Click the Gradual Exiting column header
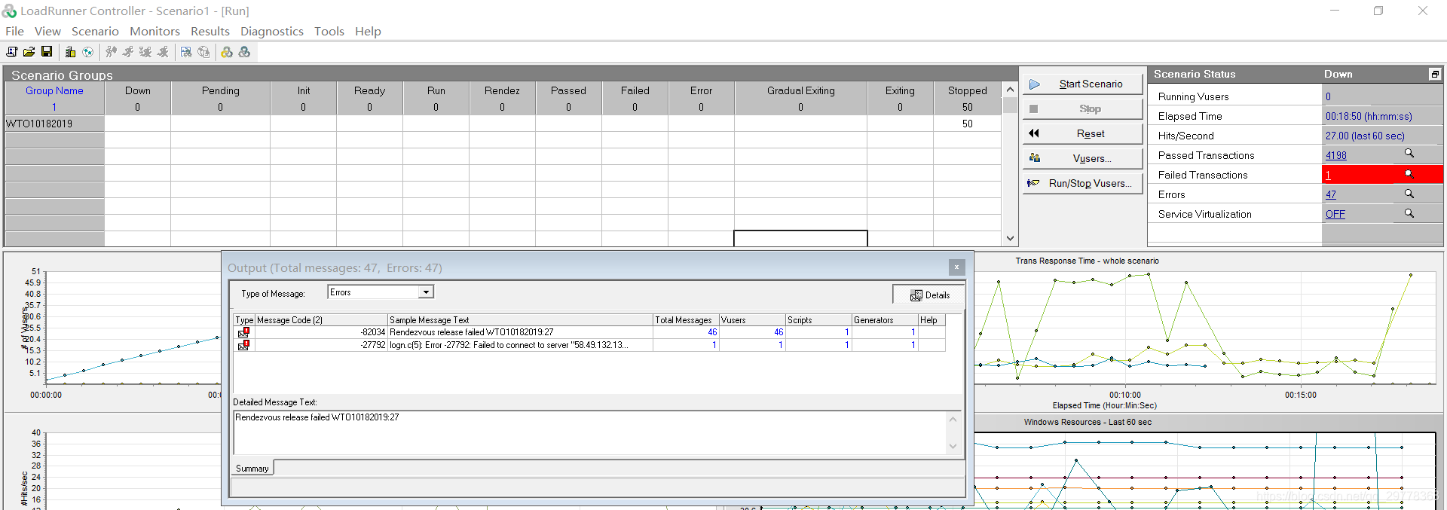1447x510 pixels. coord(800,90)
